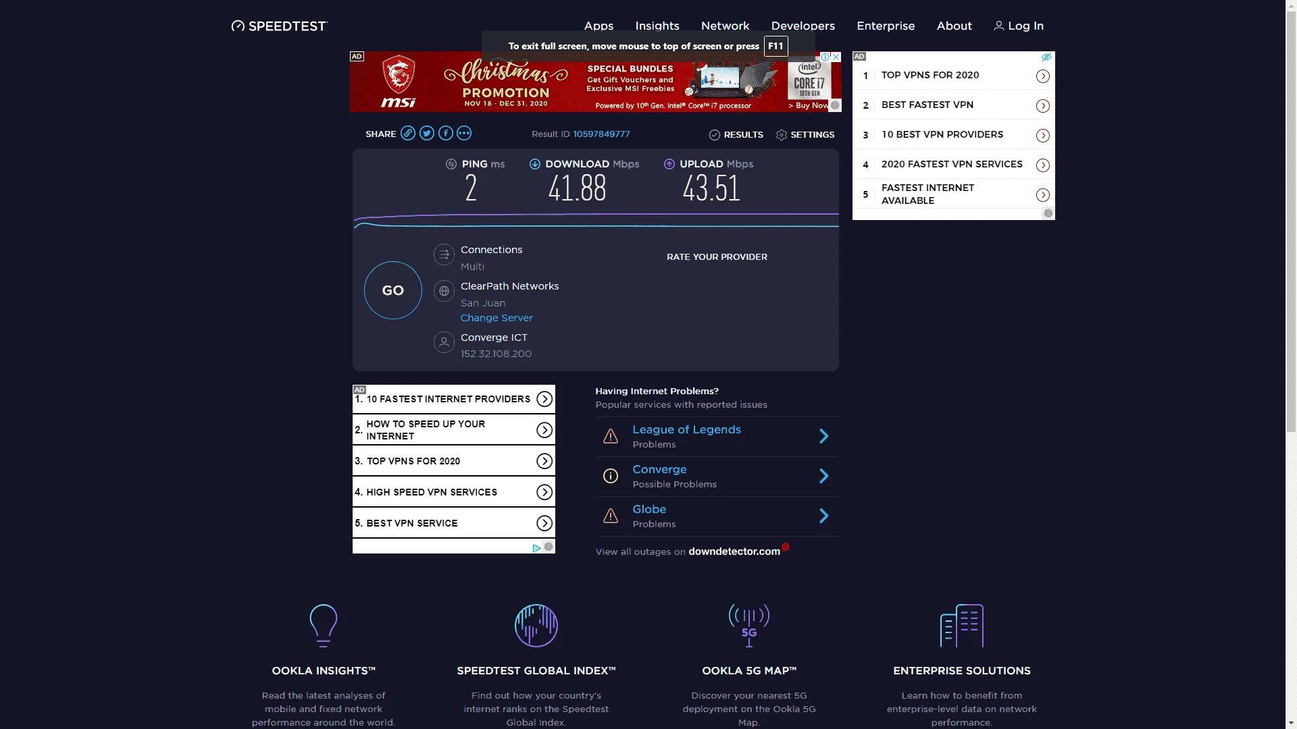Start test with the GO button

point(393,290)
